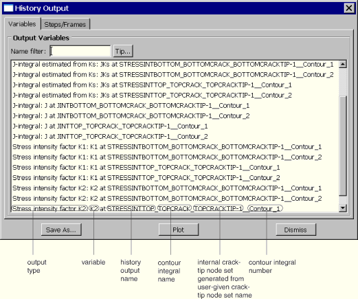Select K2 at STRESSINTTOP Contour_1 entry
The width and height of the screenshot is (358, 299).
[146, 208]
